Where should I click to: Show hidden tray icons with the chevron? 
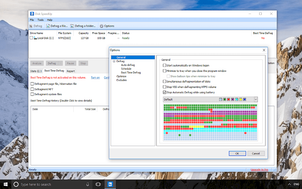[x=289, y=184]
